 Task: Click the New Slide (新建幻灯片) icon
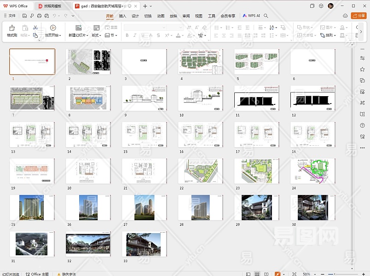tap(78, 28)
